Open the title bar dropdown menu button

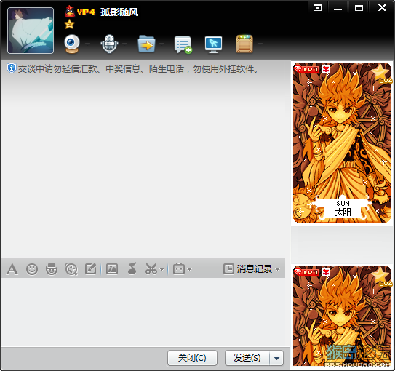tap(317, 8)
